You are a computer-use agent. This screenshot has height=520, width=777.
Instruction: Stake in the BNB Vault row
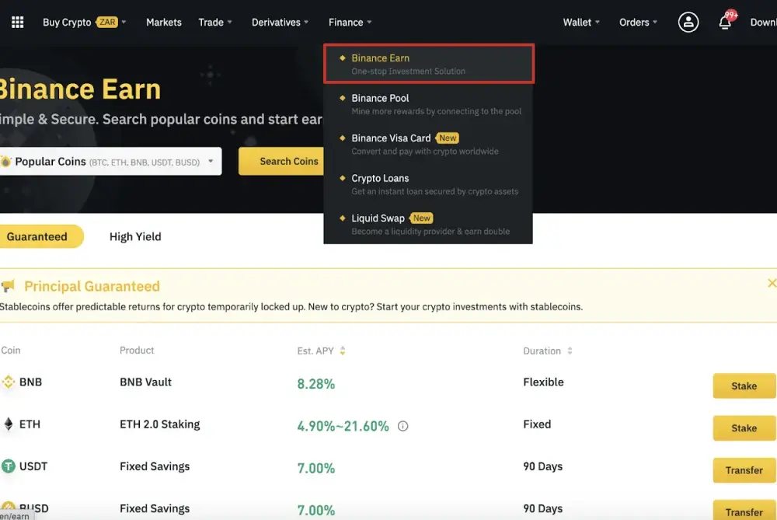(x=744, y=386)
